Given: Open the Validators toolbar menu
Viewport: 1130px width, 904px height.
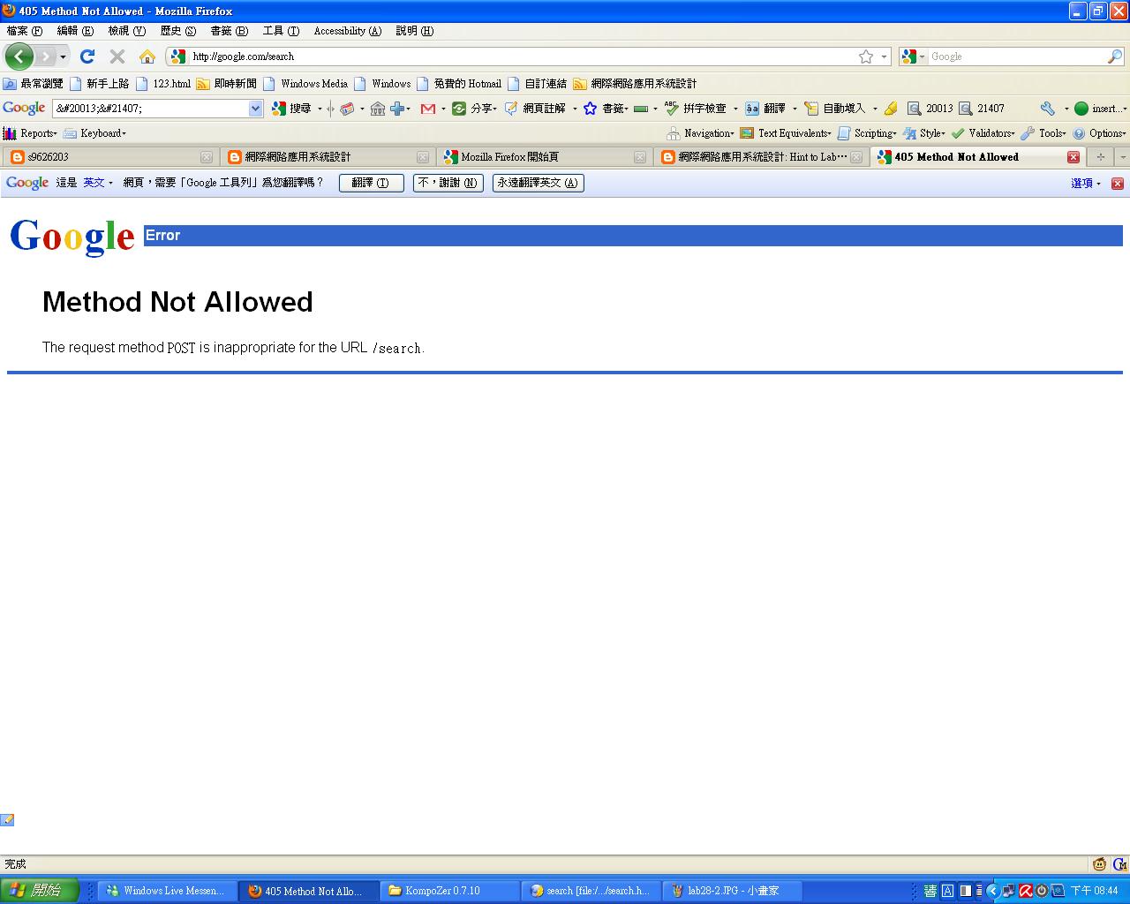Looking at the screenshot, I should [x=983, y=133].
